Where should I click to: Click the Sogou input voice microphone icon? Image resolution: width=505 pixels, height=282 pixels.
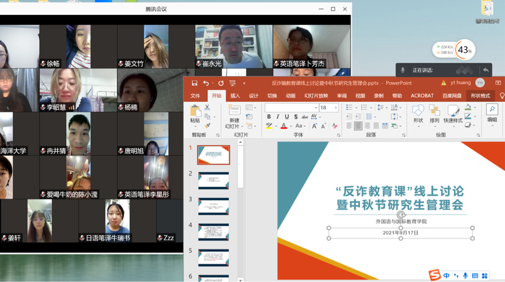click(x=465, y=276)
